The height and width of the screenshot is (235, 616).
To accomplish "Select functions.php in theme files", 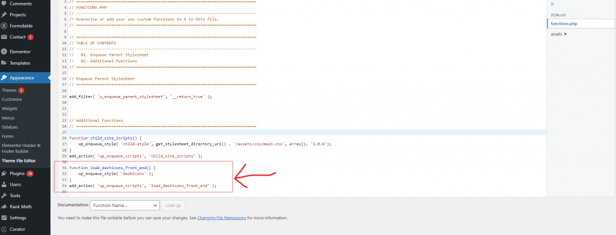I will pos(564,24).
